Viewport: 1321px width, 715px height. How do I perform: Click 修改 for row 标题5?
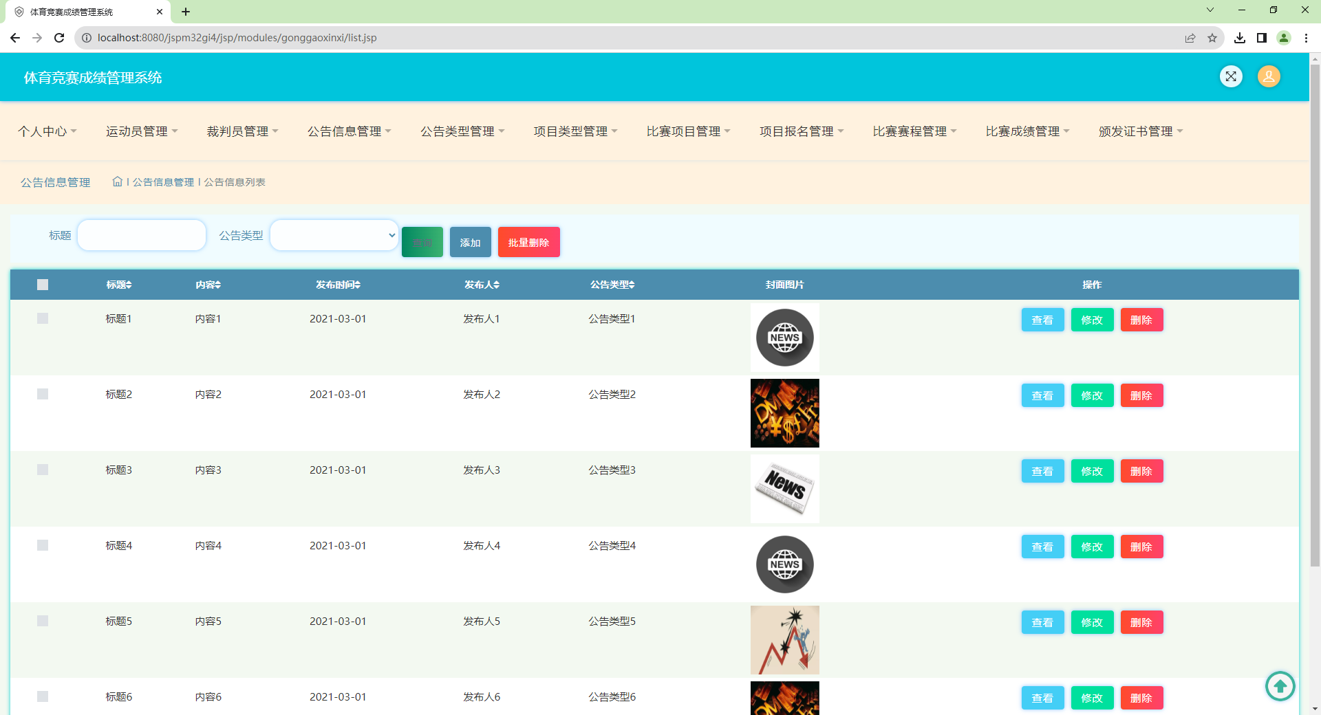(1093, 622)
